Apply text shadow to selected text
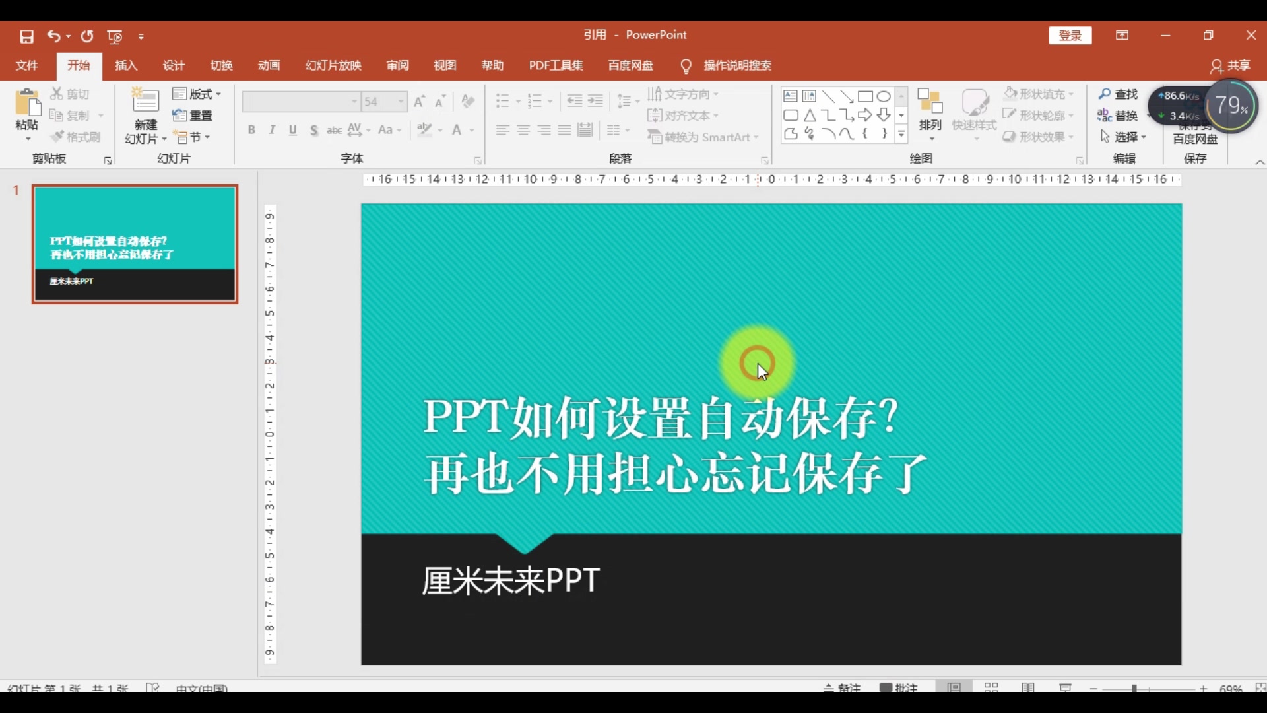Image resolution: width=1267 pixels, height=713 pixels. [x=313, y=130]
